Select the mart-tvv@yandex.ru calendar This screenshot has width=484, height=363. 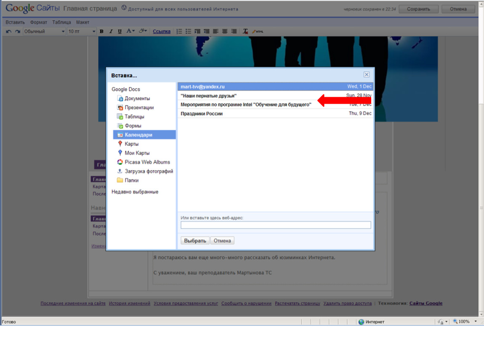point(275,87)
